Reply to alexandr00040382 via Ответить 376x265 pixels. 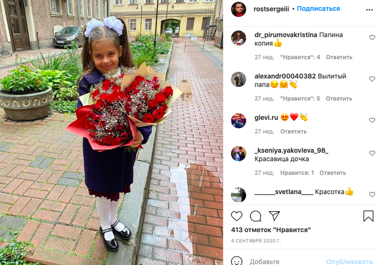pyautogui.click(x=339, y=98)
